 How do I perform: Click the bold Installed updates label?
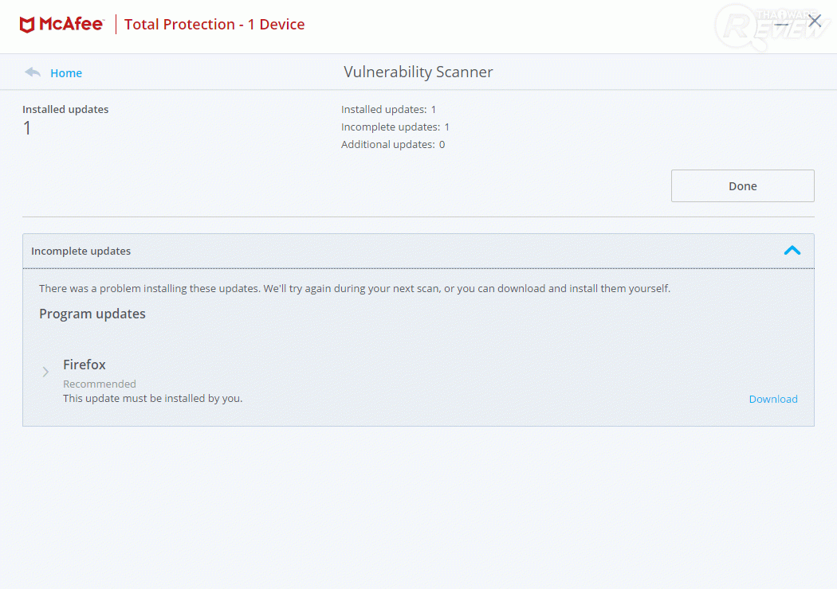pyautogui.click(x=65, y=110)
